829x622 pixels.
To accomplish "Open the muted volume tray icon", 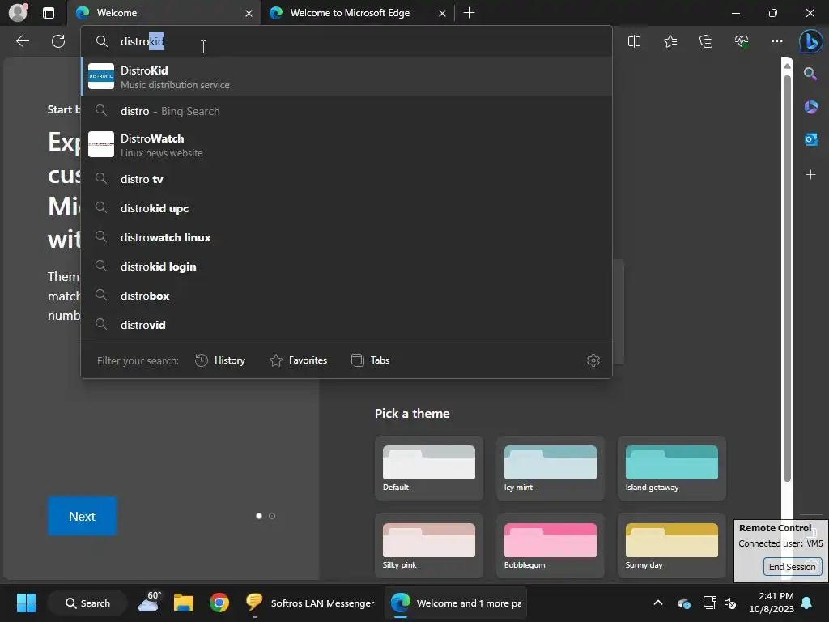I will [x=731, y=603].
